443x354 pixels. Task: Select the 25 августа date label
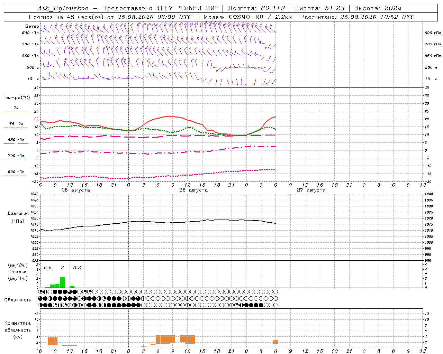[76, 190]
